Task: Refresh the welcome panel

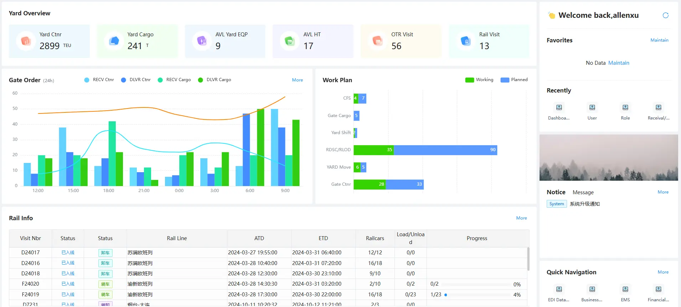Action: coord(665,15)
